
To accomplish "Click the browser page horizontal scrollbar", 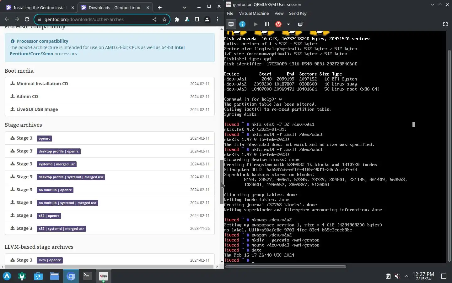I will tap(109, 267).
